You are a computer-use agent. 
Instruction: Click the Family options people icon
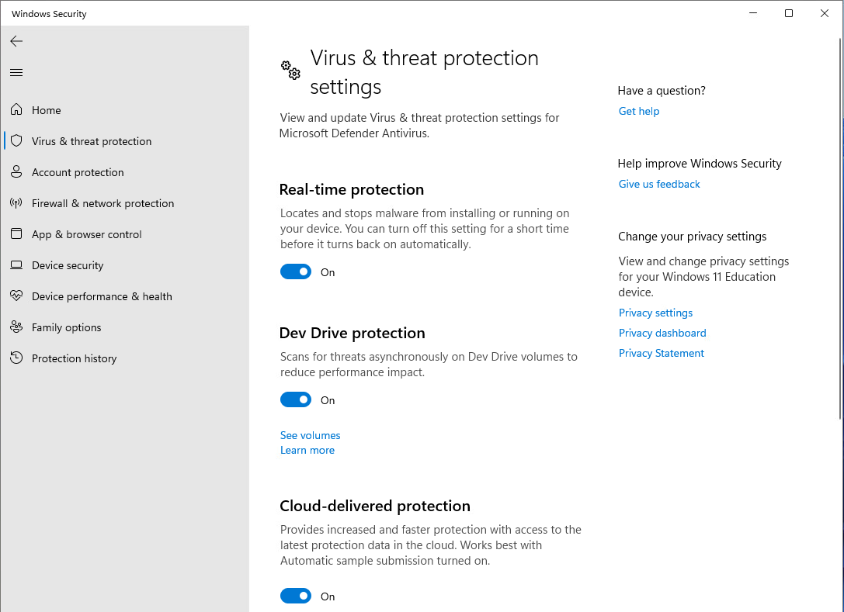16,327
